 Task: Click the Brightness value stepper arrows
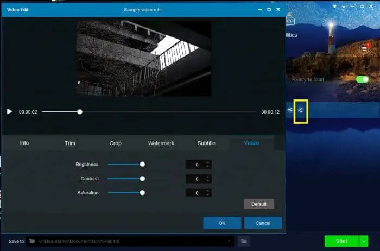tap(208, 164)
